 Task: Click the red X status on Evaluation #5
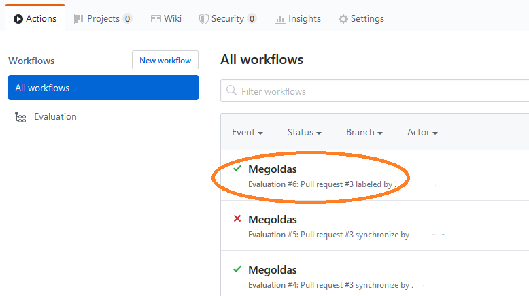coord(237,219)
